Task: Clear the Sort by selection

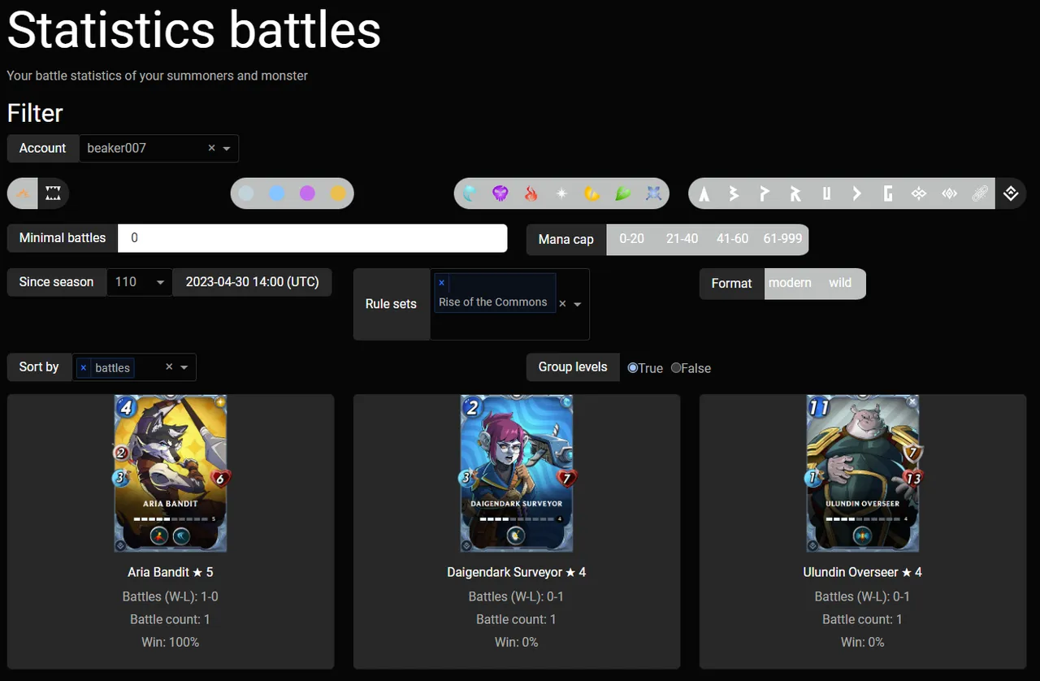Action: pyautogui.click(x=169, y=367)
